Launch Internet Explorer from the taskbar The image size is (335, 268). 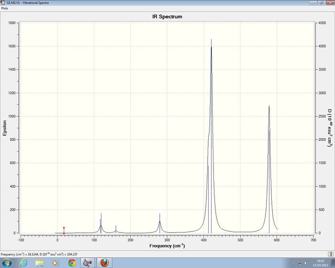point(23,263)
